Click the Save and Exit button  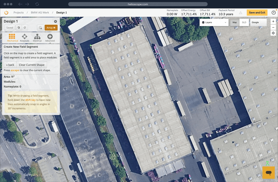pyautogui.click(x=257, y=12)
